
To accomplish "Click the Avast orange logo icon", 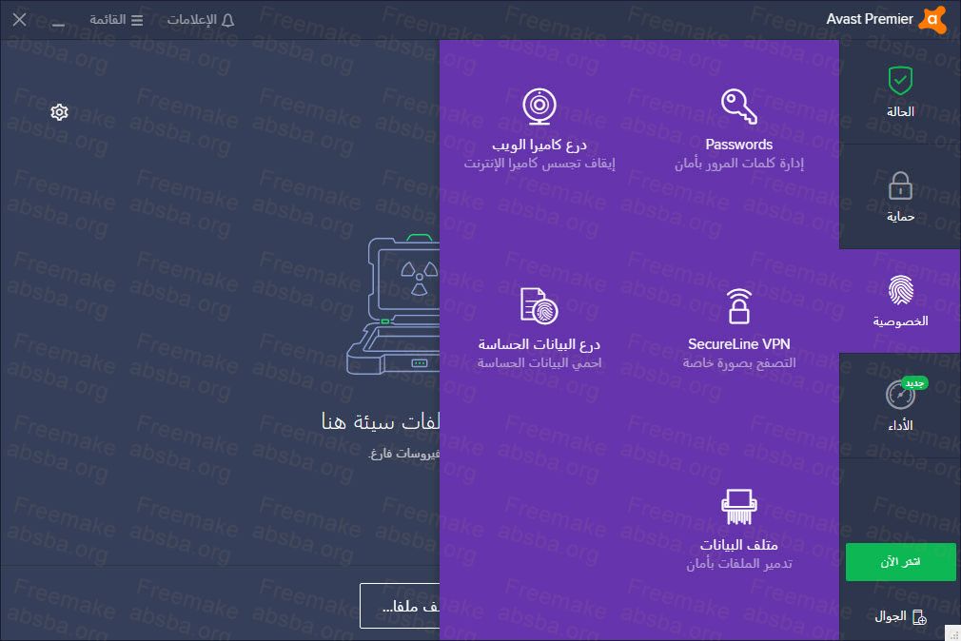I will coord(932,20).
